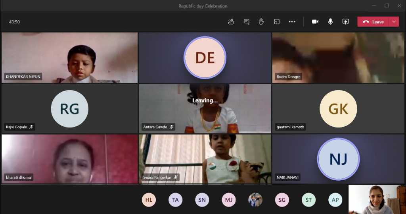Leave the meeting

(373, 22)
